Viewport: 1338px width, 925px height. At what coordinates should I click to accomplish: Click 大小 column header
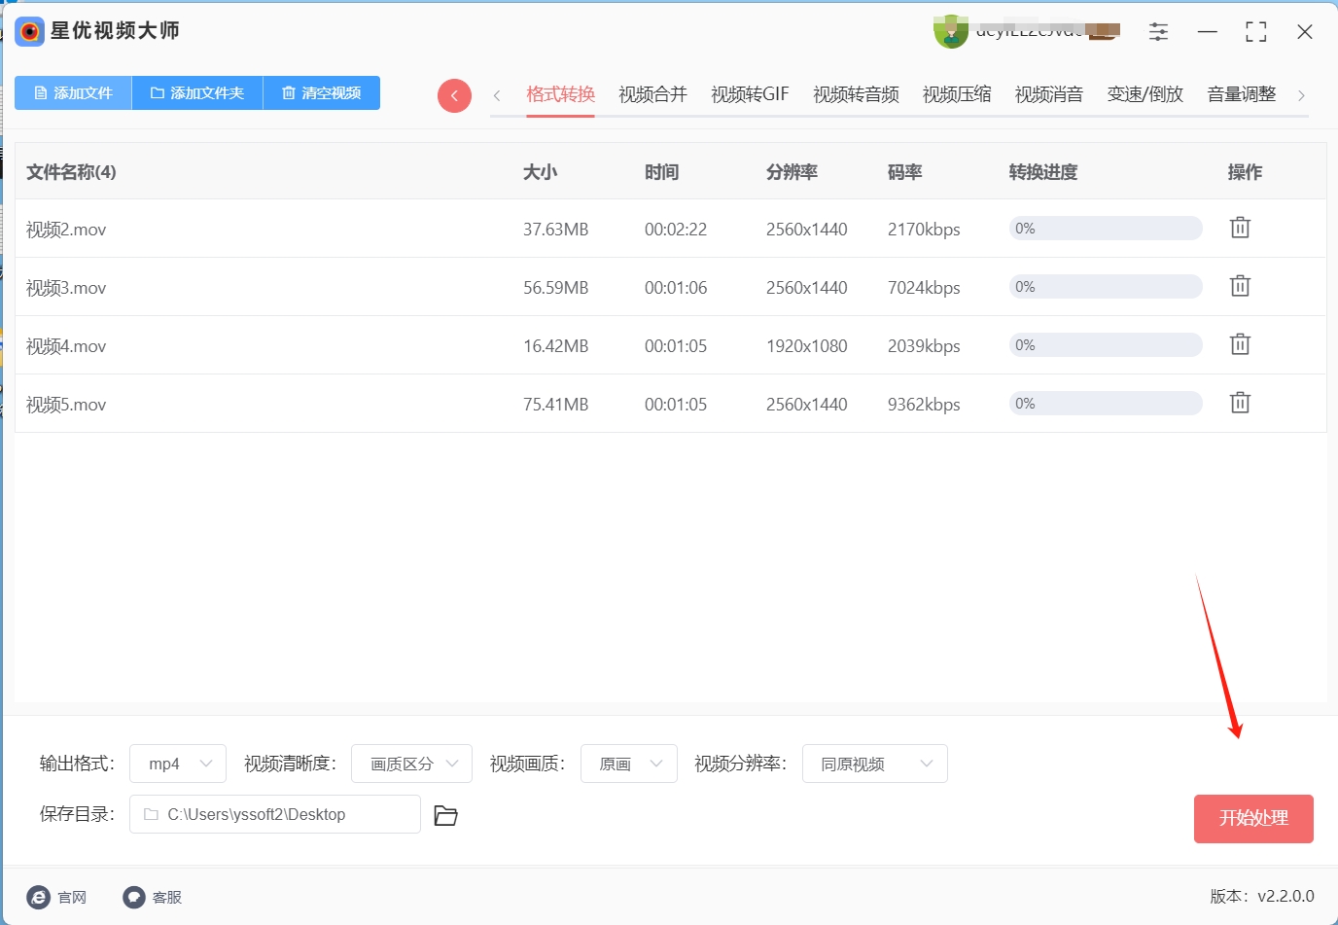coord(540,172)
